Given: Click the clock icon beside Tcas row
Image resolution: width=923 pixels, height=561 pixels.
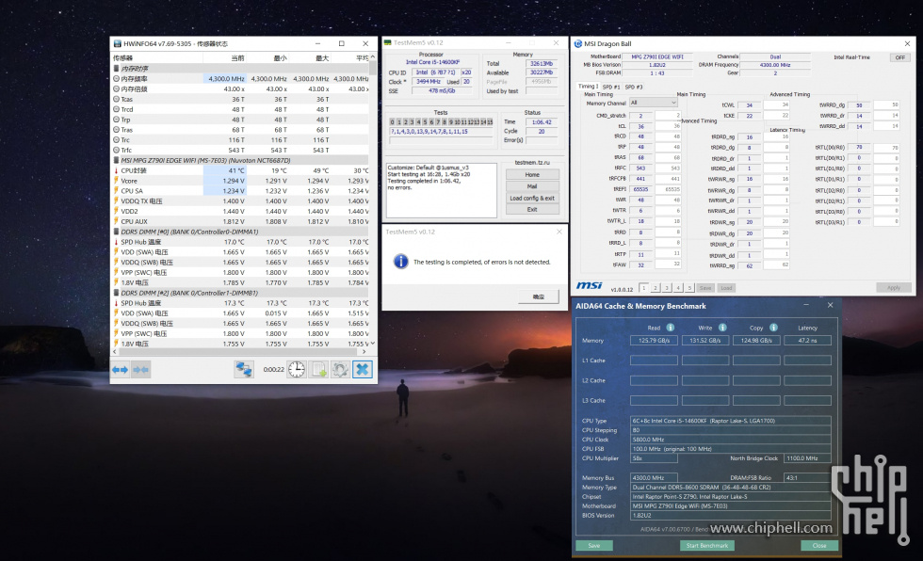Looking at the screenshot, I should (116, 99).
